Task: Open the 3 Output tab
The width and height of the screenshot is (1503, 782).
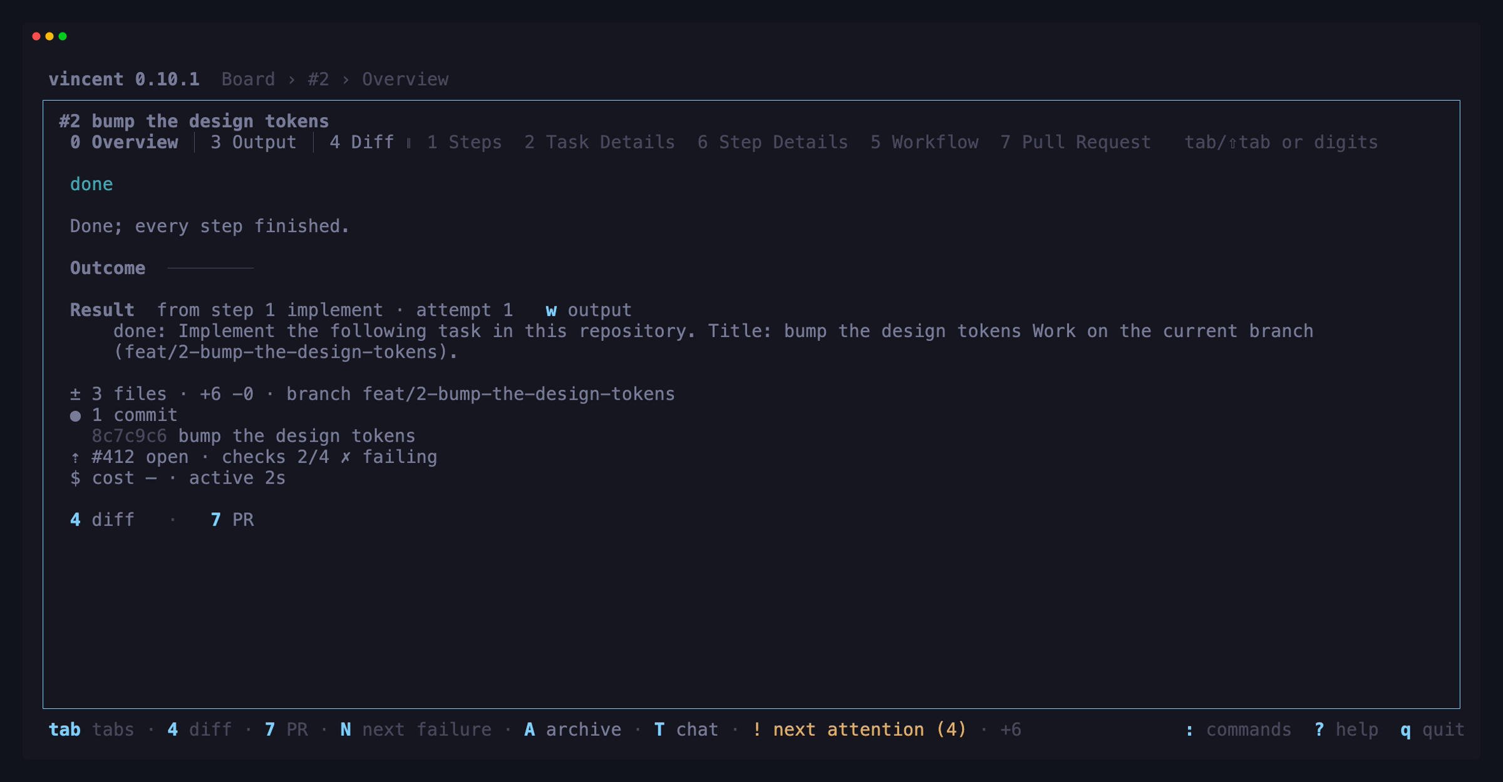Action: coord(253,143)
